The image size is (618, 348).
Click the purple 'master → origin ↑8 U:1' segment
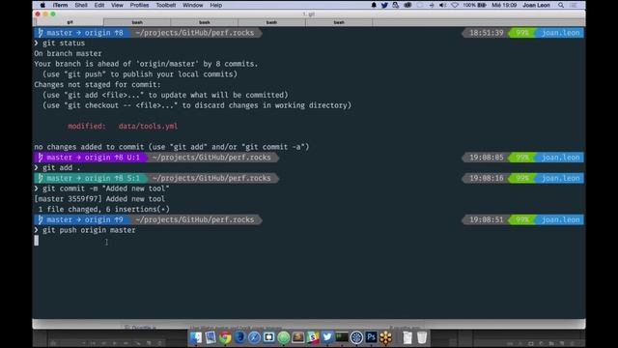click(x=90, y=158)
